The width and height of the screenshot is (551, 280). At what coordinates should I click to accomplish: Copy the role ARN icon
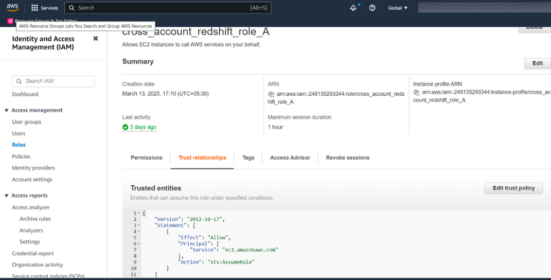(271, 94)
